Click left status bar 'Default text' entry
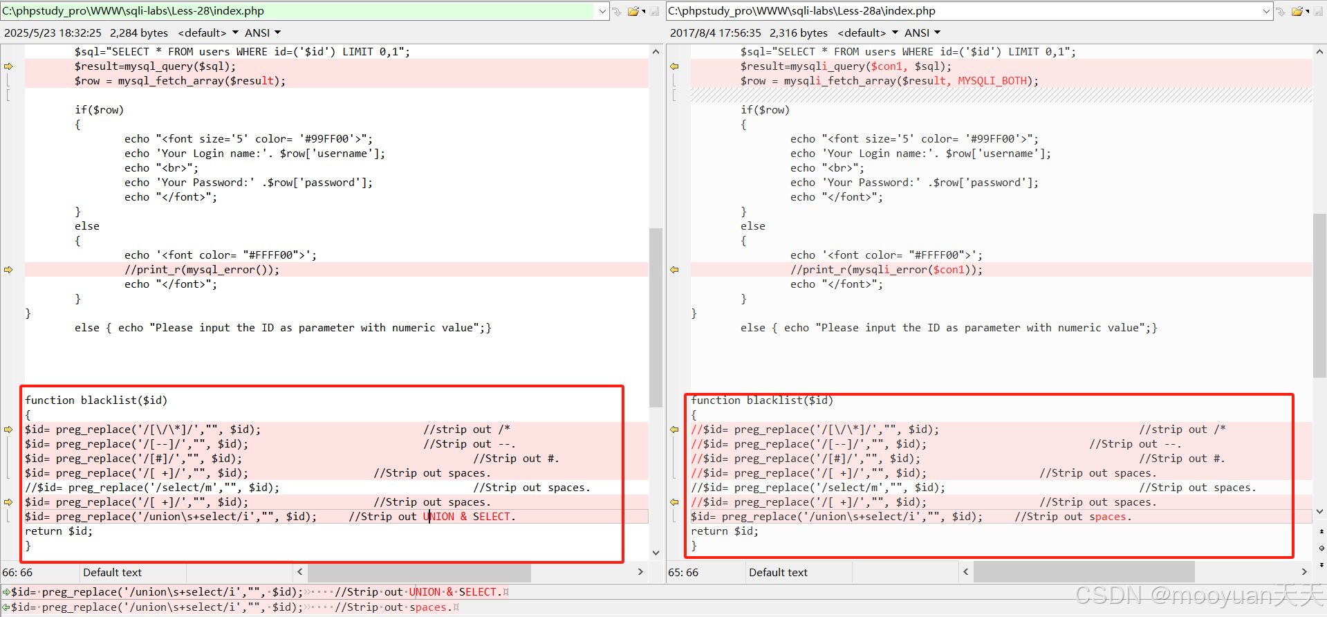 pyautogui.click(x=112, y=573)
